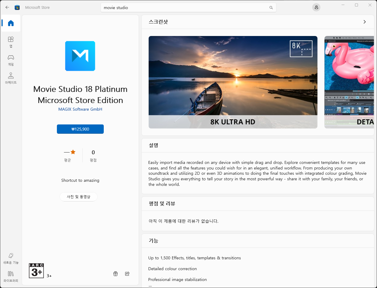The height and width of the screenshot is (288, 377).
Task: Click the 평점 및 리뷰 section header
Action: (162, 204)
